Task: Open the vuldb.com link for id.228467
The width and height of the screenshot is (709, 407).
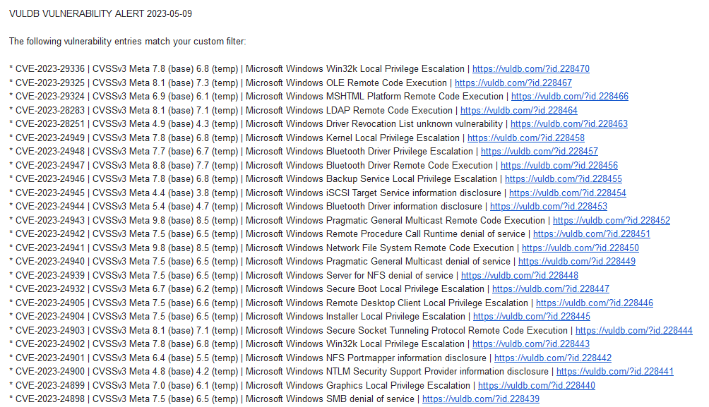Action: 513,83
